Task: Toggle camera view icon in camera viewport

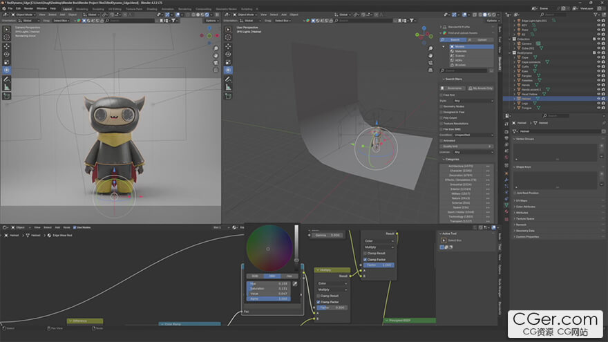Action: [x=216, y=62]
